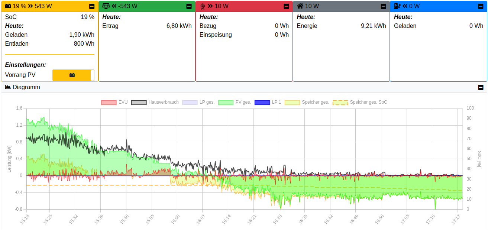Click the charging station icon in blue header

click(x=397, y=6)
